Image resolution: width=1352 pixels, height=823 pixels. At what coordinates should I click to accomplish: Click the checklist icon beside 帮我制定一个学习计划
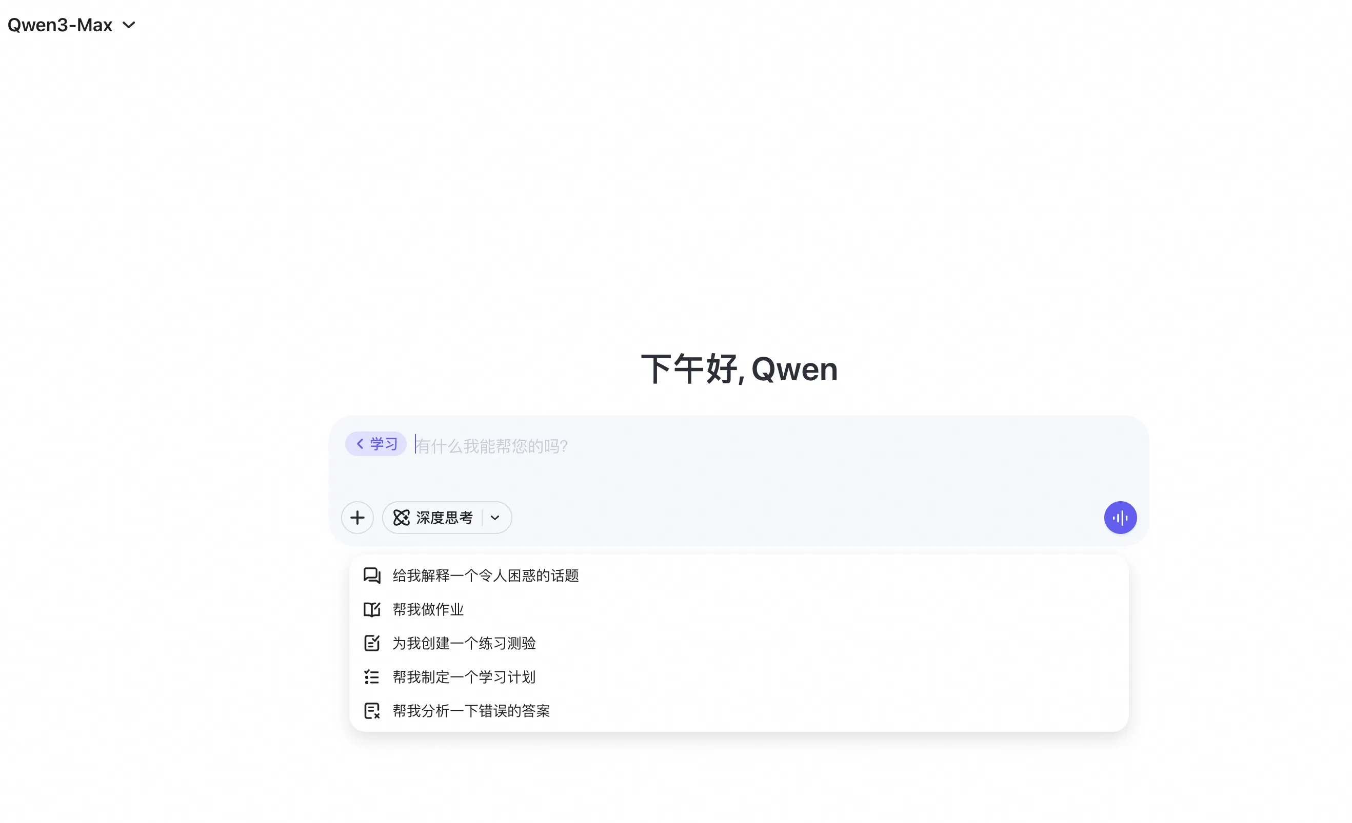(x=371, y=676)
